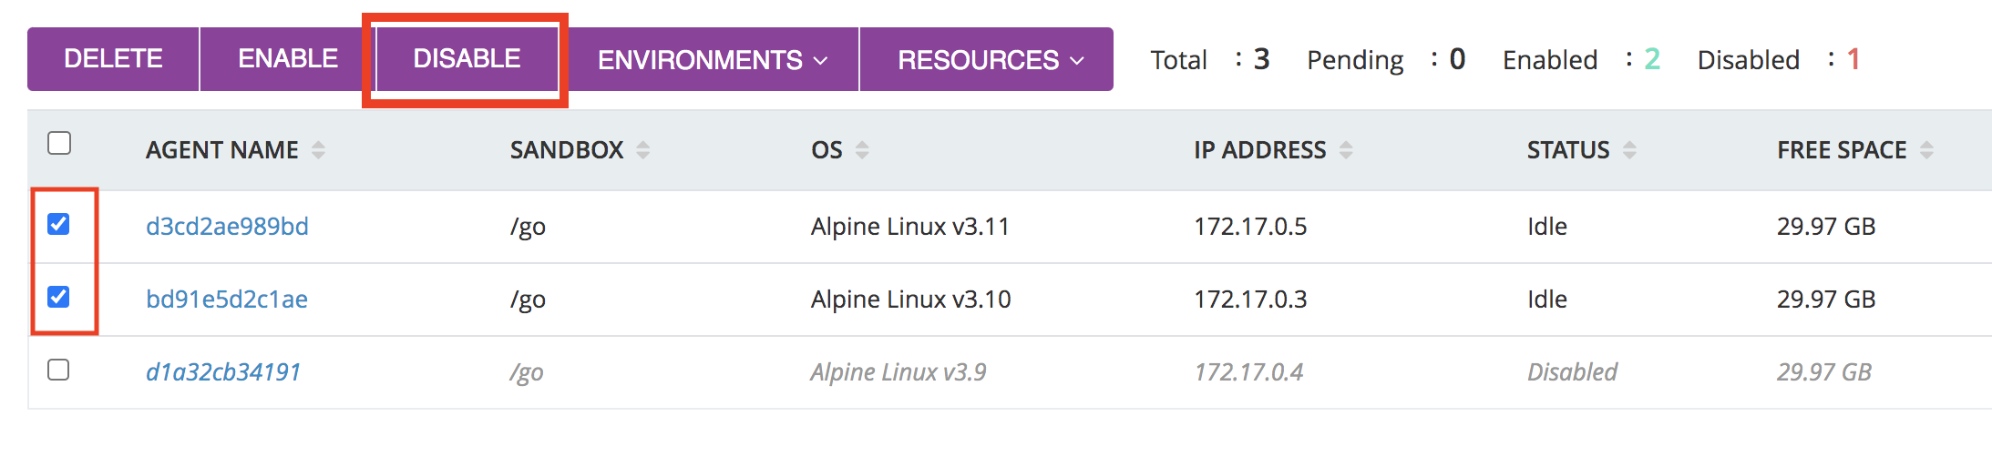Click the OS column header
1992x457 pixels.
click(x=827, y=150)
